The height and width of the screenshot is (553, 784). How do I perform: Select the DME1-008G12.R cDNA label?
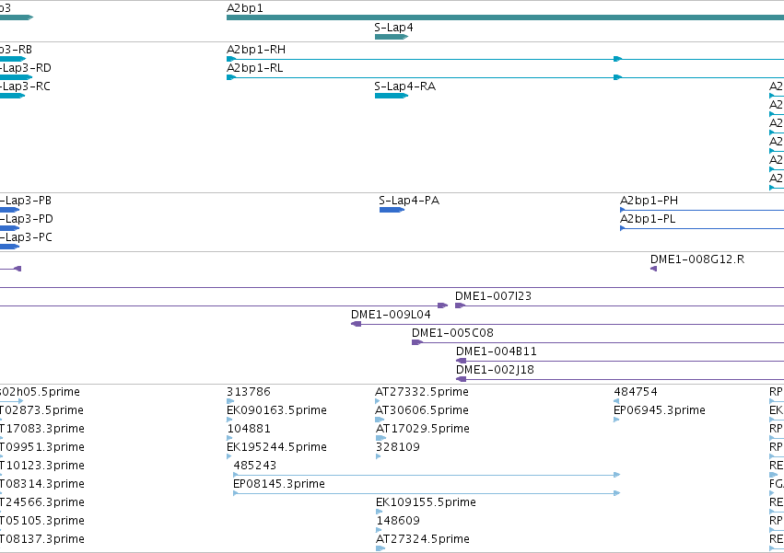tap(697, 259)
